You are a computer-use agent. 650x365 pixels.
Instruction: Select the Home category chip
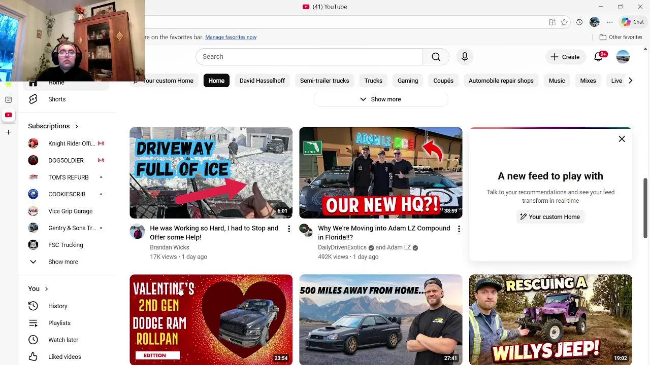pyautogui.click(x=216, y=81)
